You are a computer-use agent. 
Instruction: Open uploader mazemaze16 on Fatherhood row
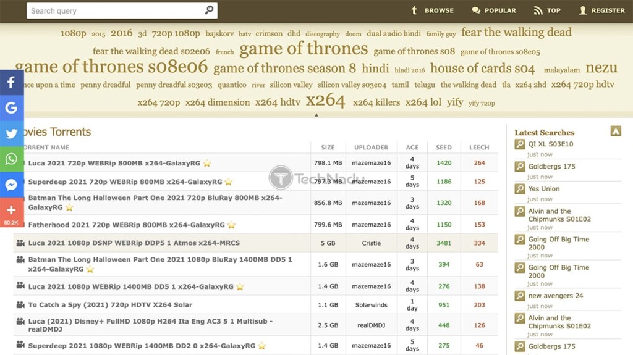coord(371,225)
